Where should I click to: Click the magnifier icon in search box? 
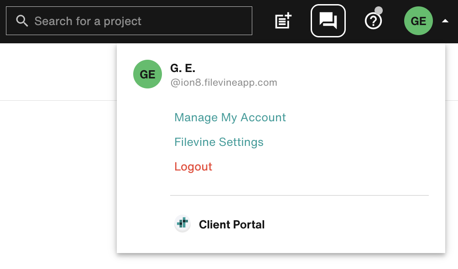21,21
